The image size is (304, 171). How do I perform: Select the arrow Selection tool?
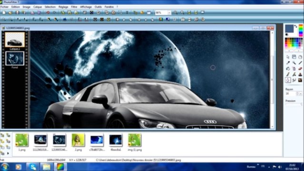click(288, 57)
